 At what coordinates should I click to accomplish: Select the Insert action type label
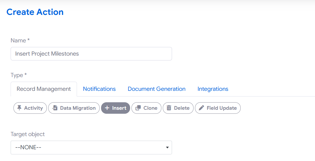[119, 108]
